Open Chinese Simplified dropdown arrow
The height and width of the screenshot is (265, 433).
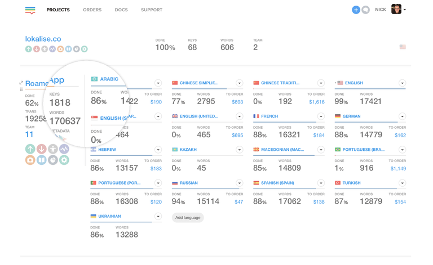[x=240, y=83]
